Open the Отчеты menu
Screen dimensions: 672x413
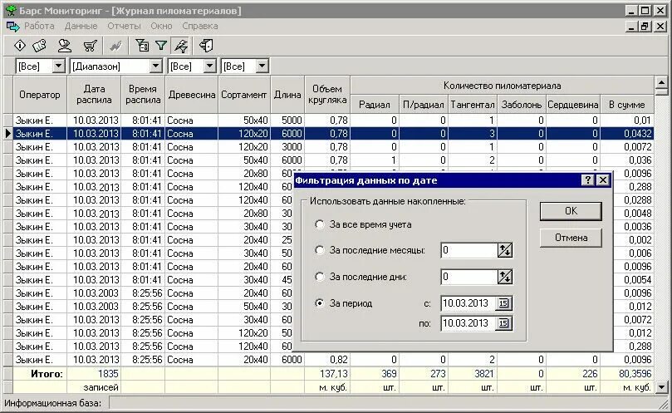click(124, 26)
